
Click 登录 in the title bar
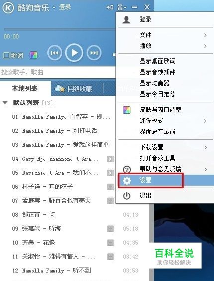click(x=65, y=7)
